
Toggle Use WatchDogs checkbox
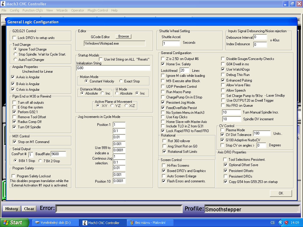[x=223, y=69]
